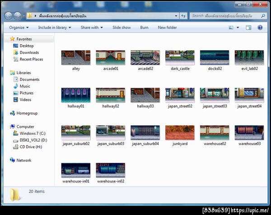Start the Slide show
Image resolution: width=271 pixels, height=215 pixels.
[x=121, y=28]
